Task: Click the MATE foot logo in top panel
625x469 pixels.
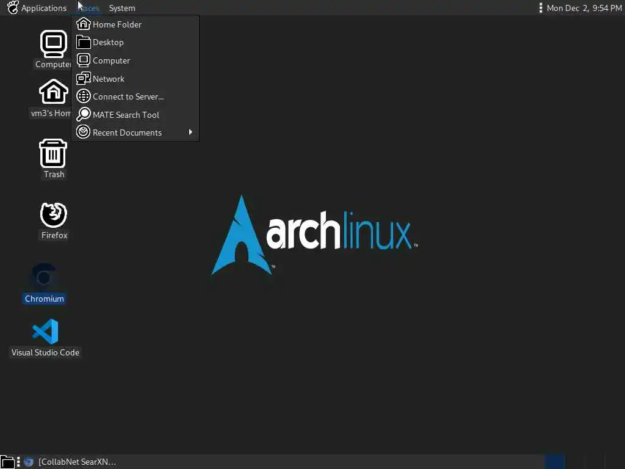Action: [13, 7]
